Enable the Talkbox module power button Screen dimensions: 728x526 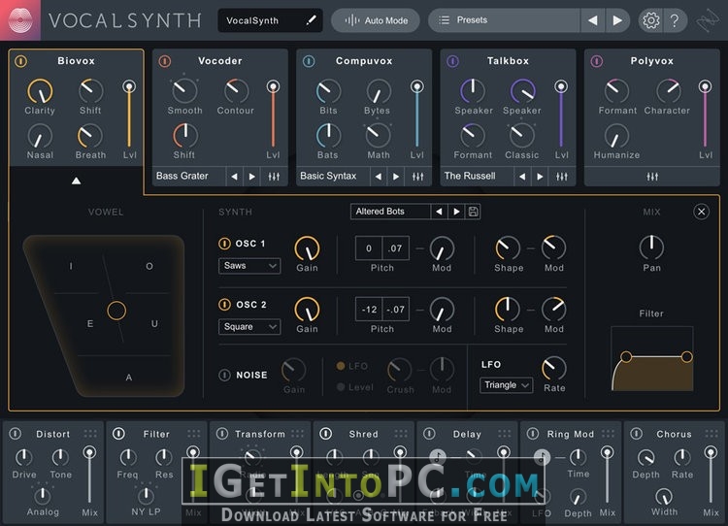[x=452, y=61]
